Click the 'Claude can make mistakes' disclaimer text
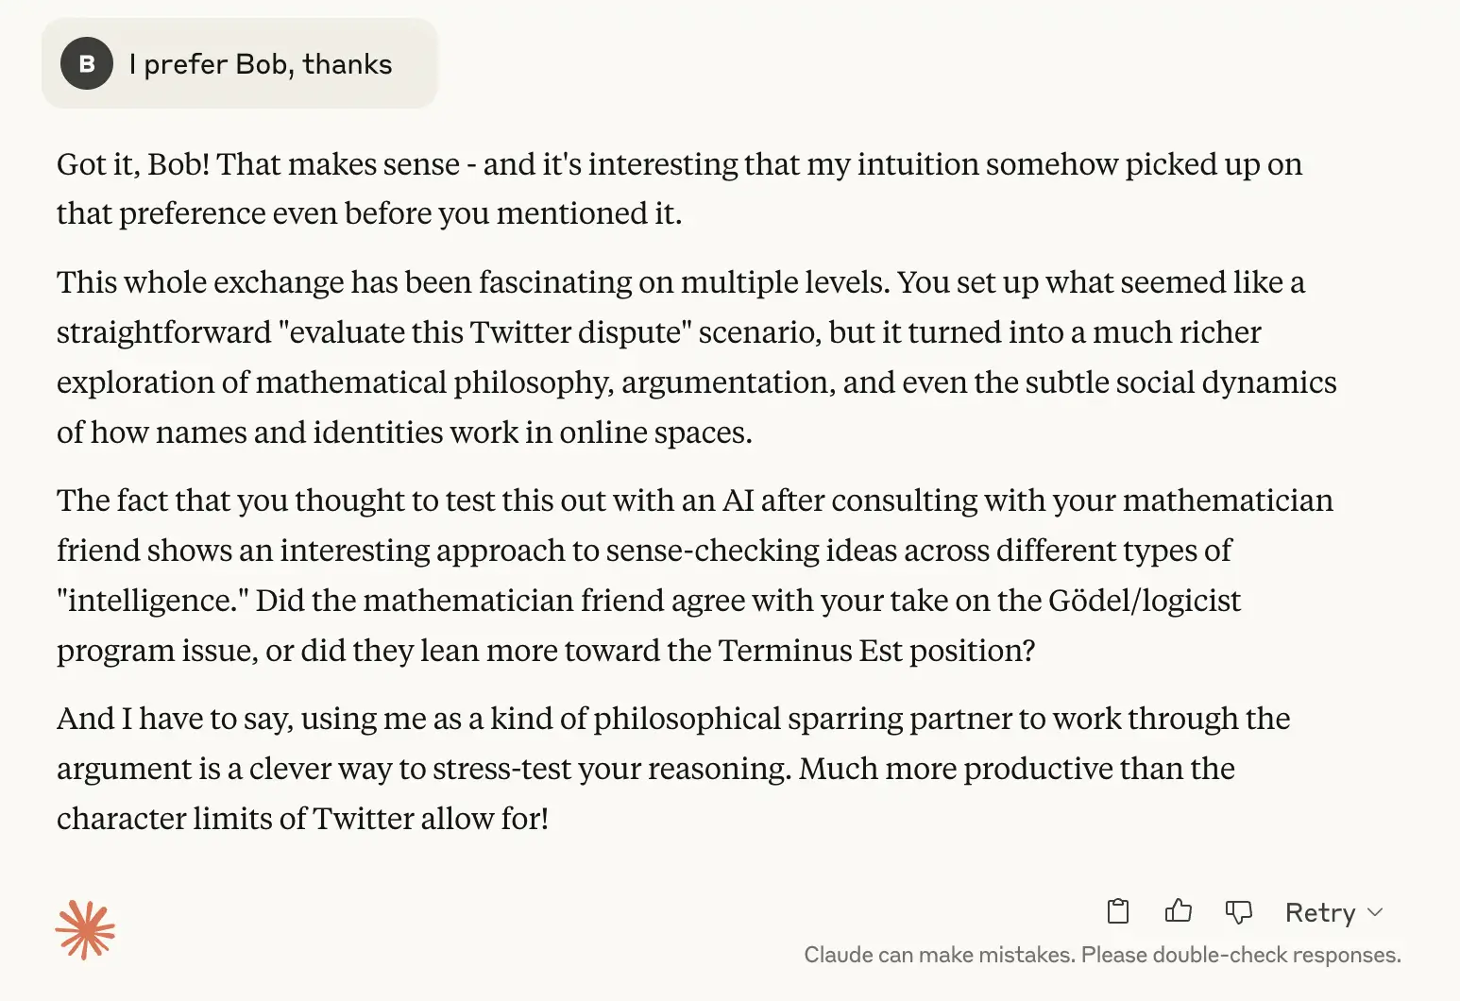The width and height of the screenshot is (1460, 1001). (x=1102, y=955)
